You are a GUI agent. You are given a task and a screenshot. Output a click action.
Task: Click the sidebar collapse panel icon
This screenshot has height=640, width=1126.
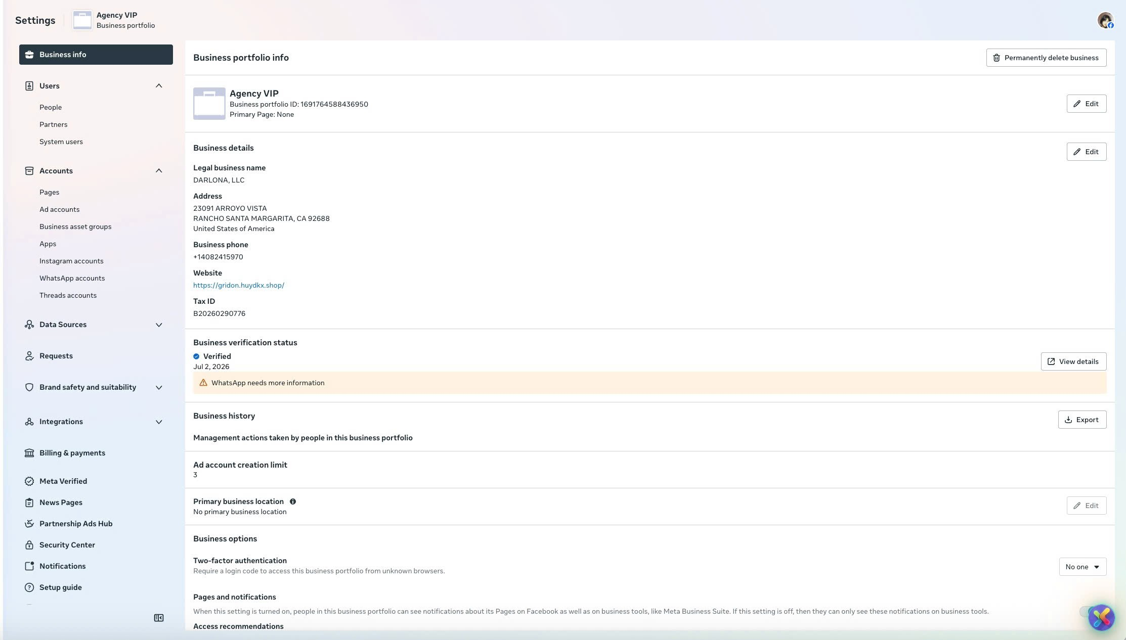click(x=159, y=618)
